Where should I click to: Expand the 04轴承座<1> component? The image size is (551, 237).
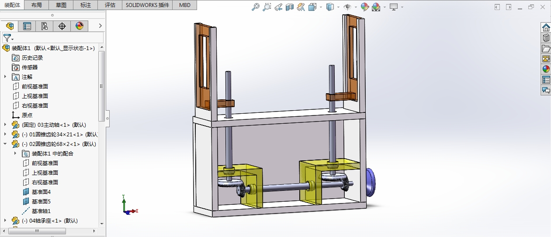pyautogui.click(x=5, y=220)
